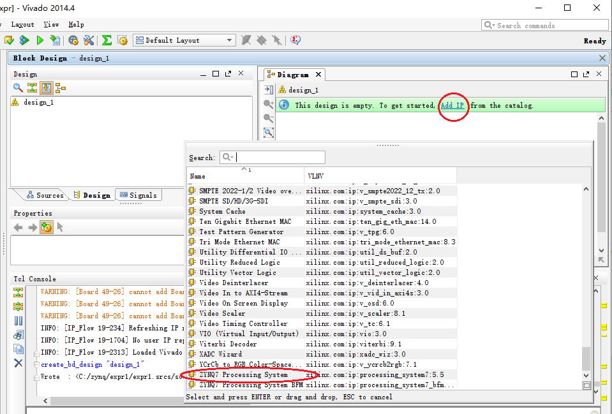Toggle hierarchy view icon in Design panel
The width and height of the screenshot is (612, 414).
point(61,88)
